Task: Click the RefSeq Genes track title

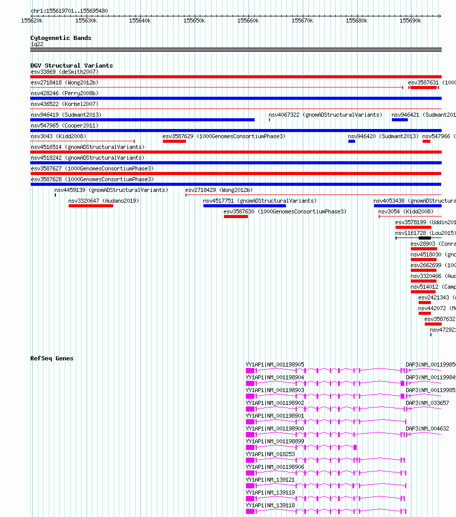Action: tap(52, 358)
